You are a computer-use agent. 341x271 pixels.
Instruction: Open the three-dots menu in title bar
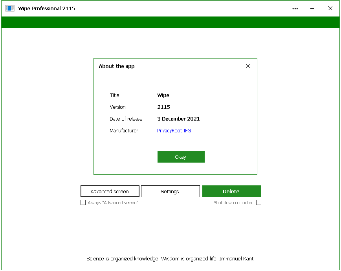tap(295, 9)
